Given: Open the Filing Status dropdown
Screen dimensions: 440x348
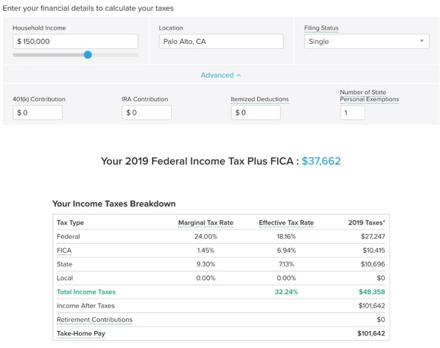Looking at the screenshot, I should click(x=366, y=41).
